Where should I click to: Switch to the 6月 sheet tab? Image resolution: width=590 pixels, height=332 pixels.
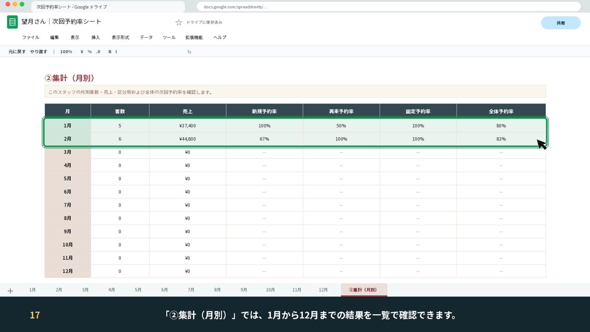click(x=164, y=290)
